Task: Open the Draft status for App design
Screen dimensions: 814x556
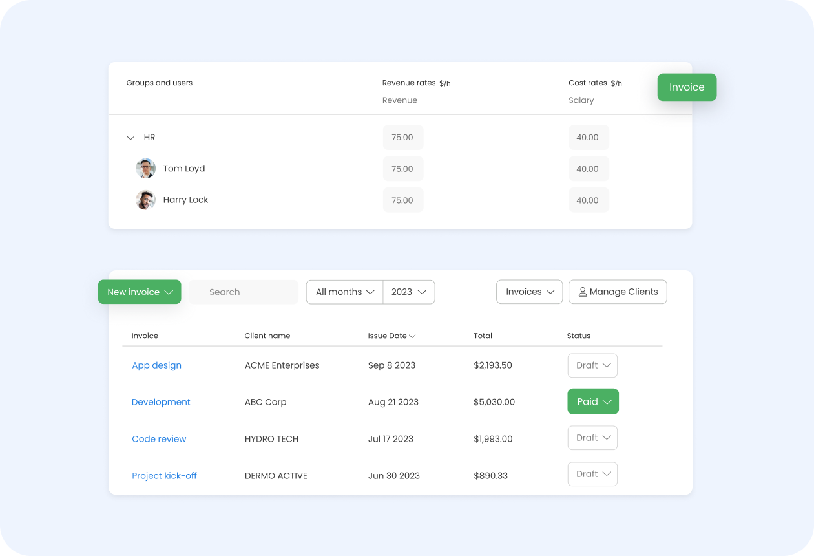Action: click(592, 365)
